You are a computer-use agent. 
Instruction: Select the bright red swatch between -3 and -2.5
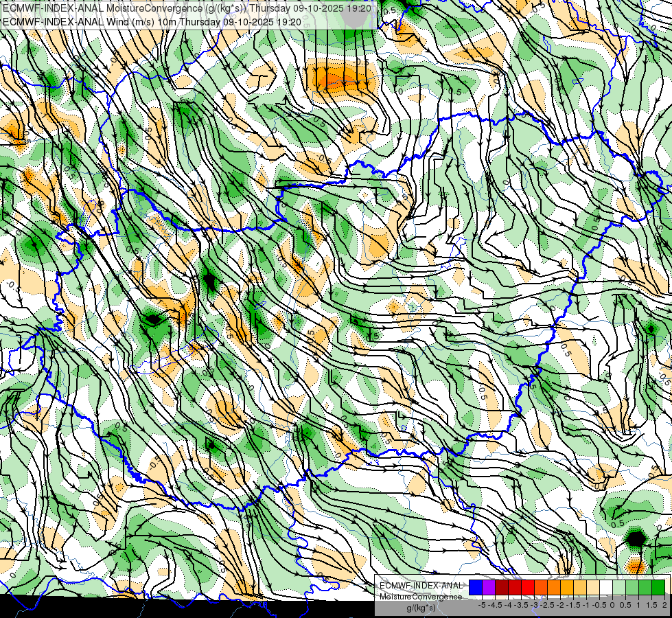[528, 587]
